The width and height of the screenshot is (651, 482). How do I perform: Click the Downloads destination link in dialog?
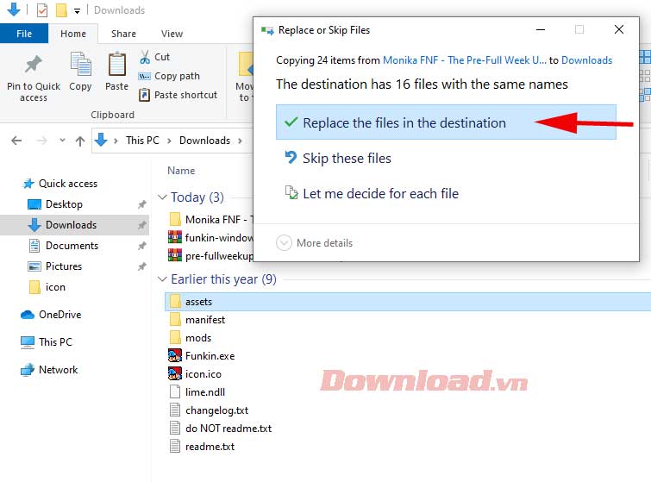(x=586, y=60)
